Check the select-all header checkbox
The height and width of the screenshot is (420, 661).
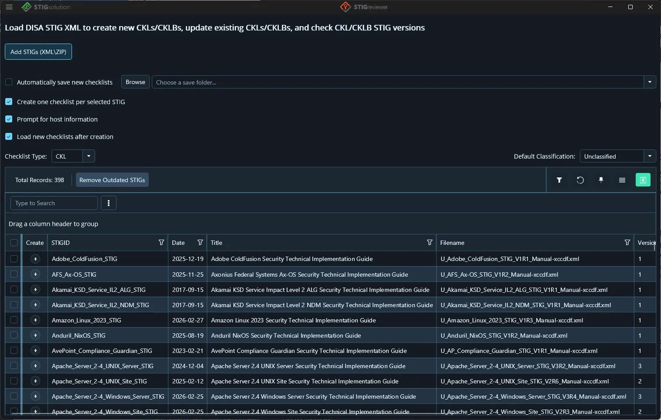(14, 243)
